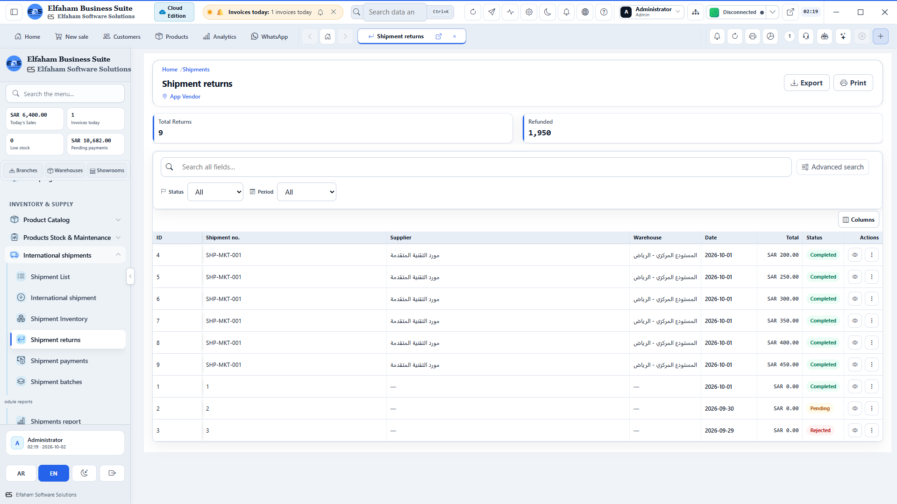This screenshot has width=897, height=504.
Task: Click the globe language icon
Action: tap(585, 12)
